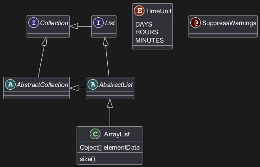Click the abstract A icon of AbstractList
260x167 pixels.
tap(93, 84)
